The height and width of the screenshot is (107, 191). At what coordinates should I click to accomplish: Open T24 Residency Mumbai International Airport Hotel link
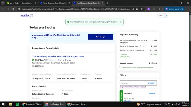point(58,56)
